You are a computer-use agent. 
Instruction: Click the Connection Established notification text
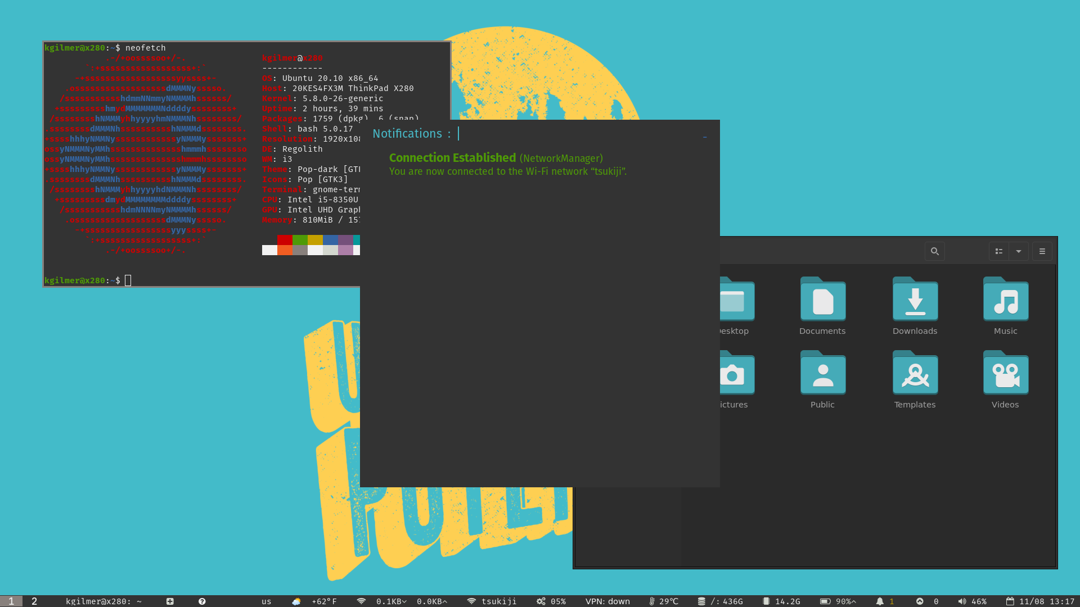452,158
